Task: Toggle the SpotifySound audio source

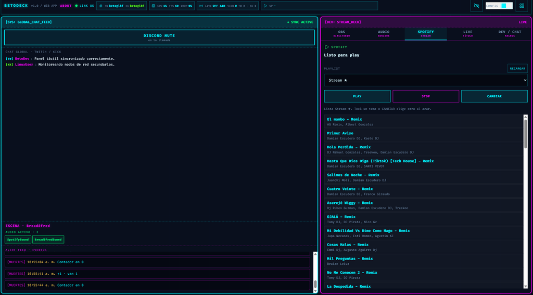Action: click(x=18, y=240)
